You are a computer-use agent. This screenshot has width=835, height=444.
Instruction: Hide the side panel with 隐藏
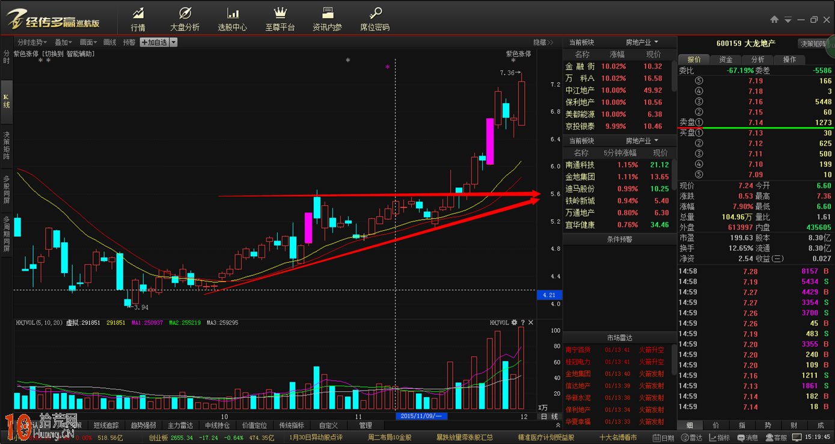(x=543, y=43)
